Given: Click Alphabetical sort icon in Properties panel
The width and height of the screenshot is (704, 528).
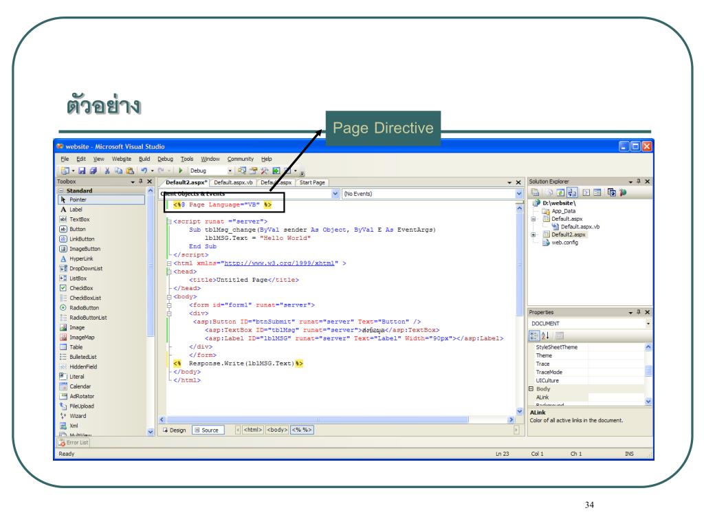Looking at the screenshot, I should [x=545, y=335].
